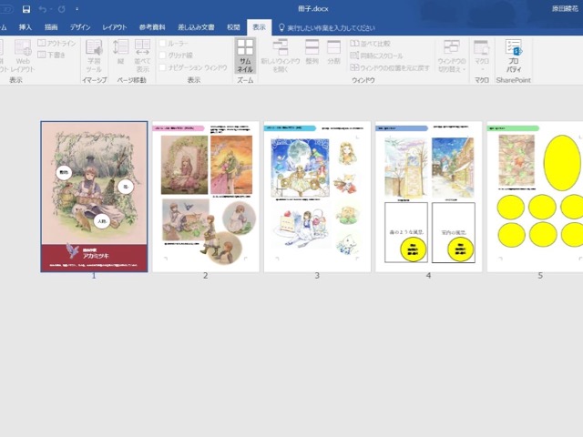Switch to the デザイン ribbon tab
Image resolution: width=583 pixels, height=437 pixels.
pyautogui.click(x=80, y=27)
